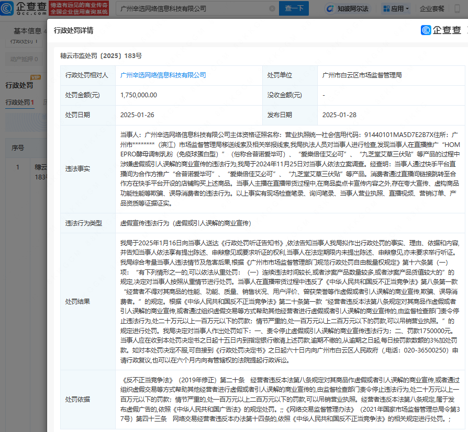
Task: Click the 处罚依据 paragraph citing 《反不正当竞争法》
Action: click(290, 400)
